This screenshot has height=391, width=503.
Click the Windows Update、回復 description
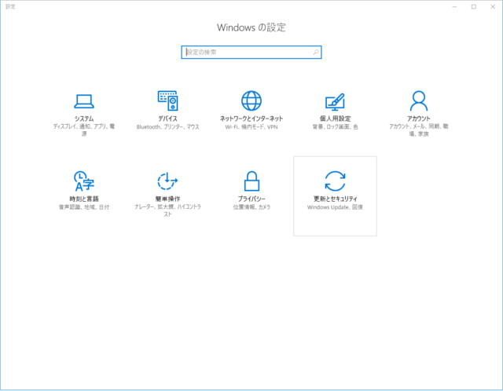click(335, 207)
